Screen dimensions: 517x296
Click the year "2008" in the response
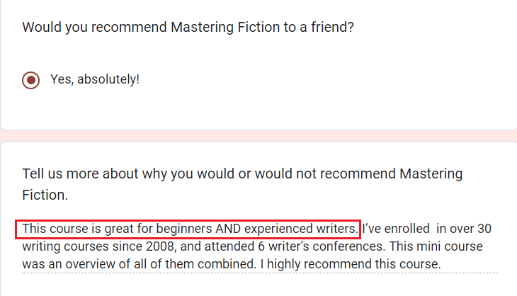[166, 247]
